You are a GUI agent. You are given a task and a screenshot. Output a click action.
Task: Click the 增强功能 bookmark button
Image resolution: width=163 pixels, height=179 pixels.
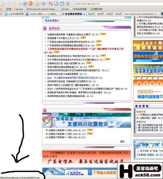point(96,9)
